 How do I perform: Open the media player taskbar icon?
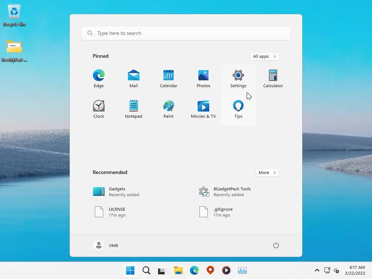[x=226, y=270]
